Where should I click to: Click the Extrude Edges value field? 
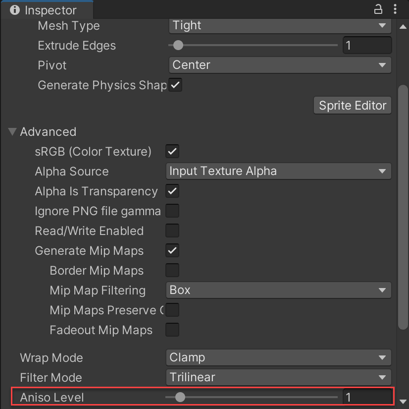coord(367,46)
